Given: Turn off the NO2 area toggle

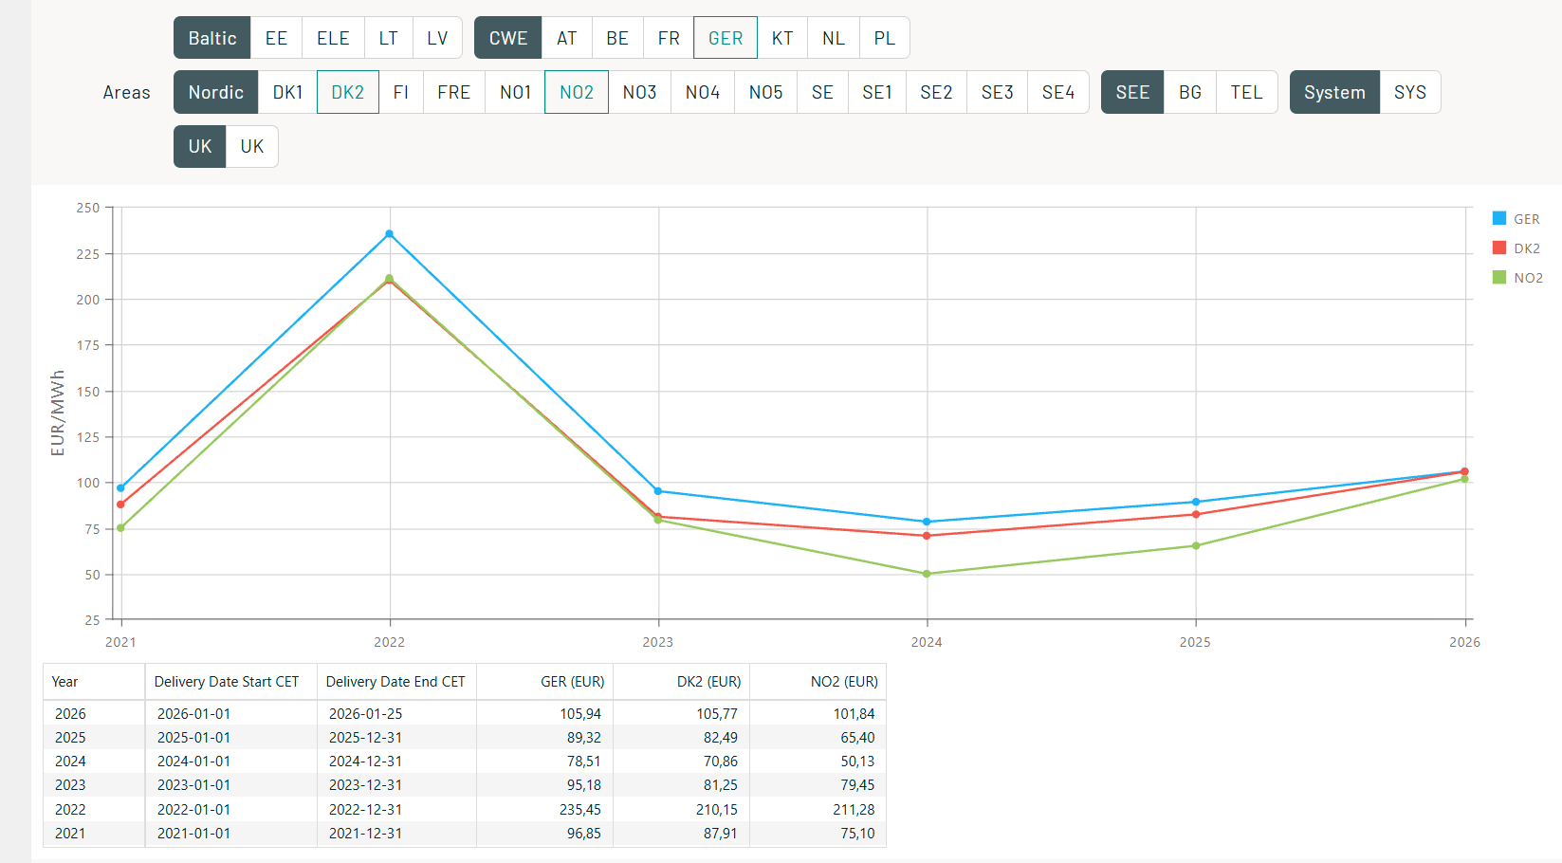Looking at the screenshot, I should [576, 92].
